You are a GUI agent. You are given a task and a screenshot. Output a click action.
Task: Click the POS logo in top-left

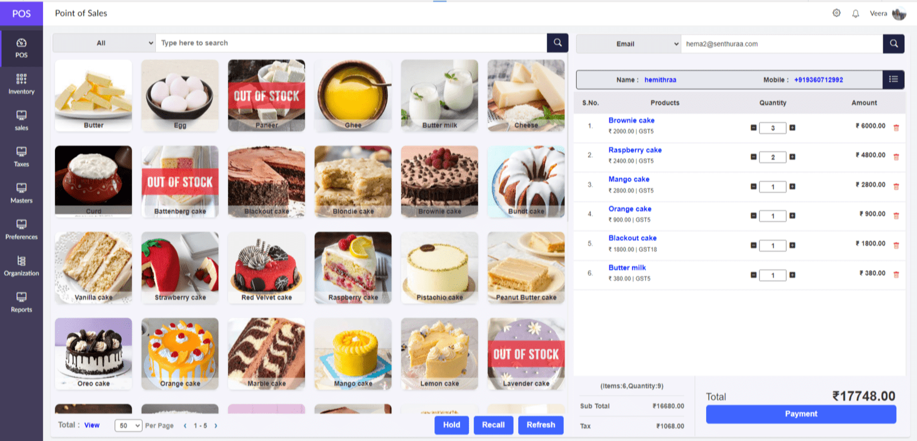(x=21, y=13)
